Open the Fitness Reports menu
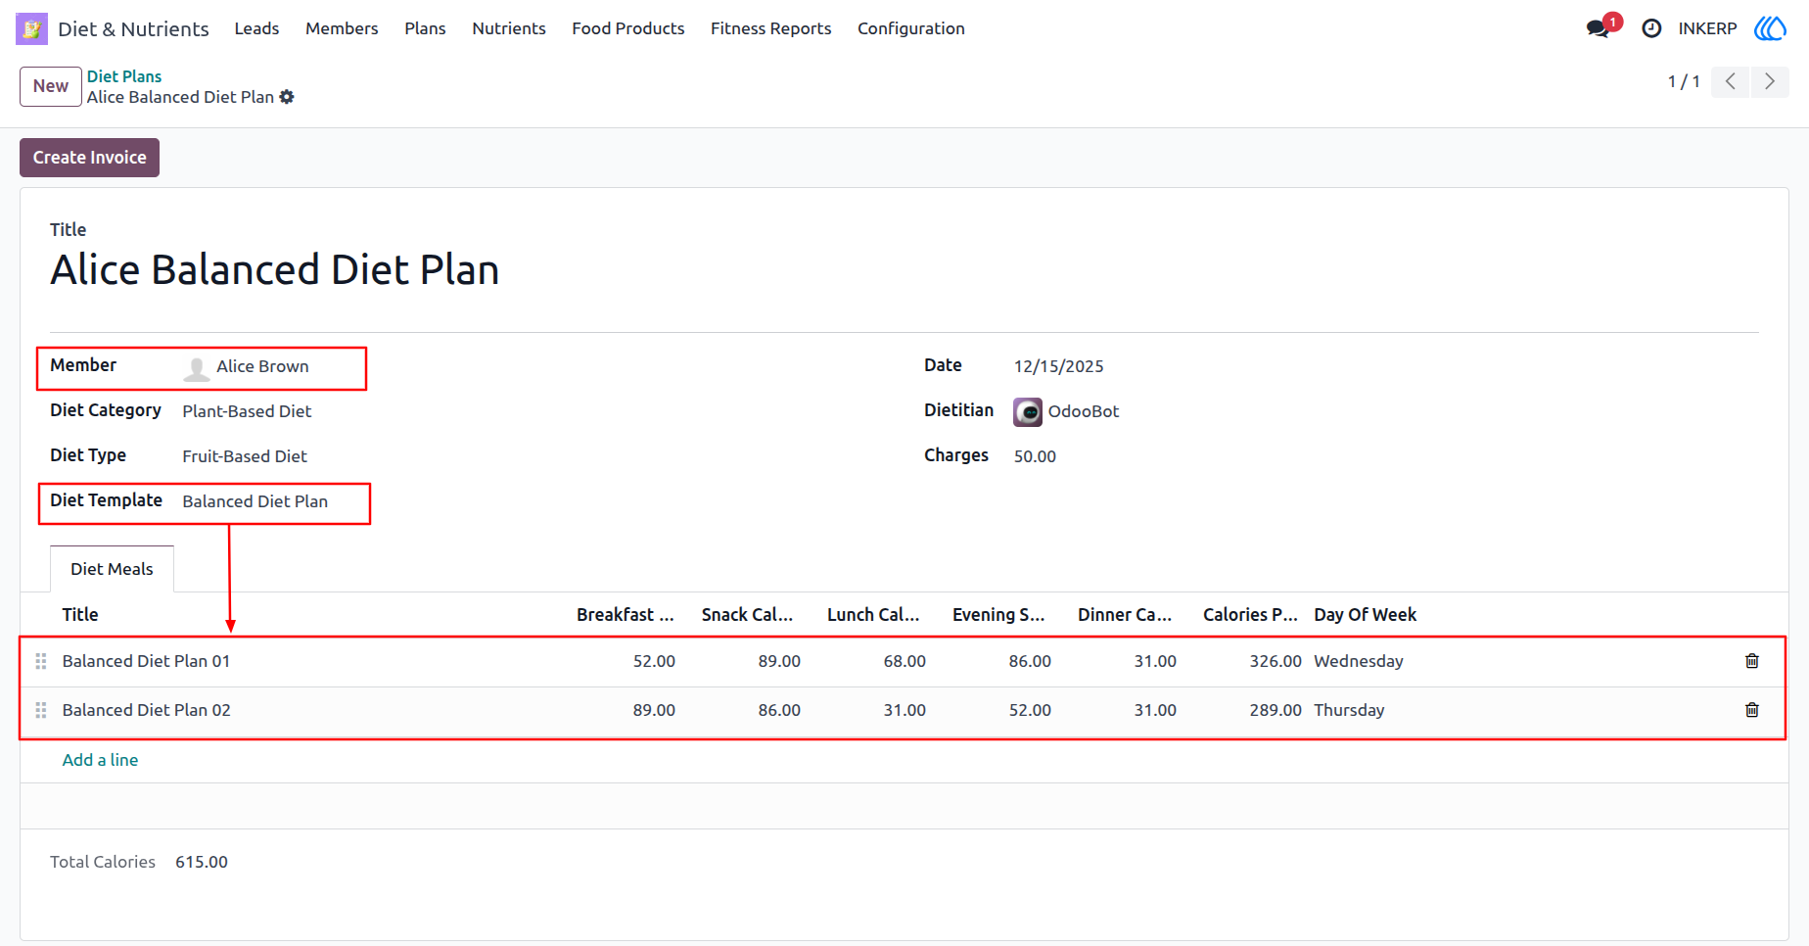This screenshot has height=946, width=1809. pos(771,28)
